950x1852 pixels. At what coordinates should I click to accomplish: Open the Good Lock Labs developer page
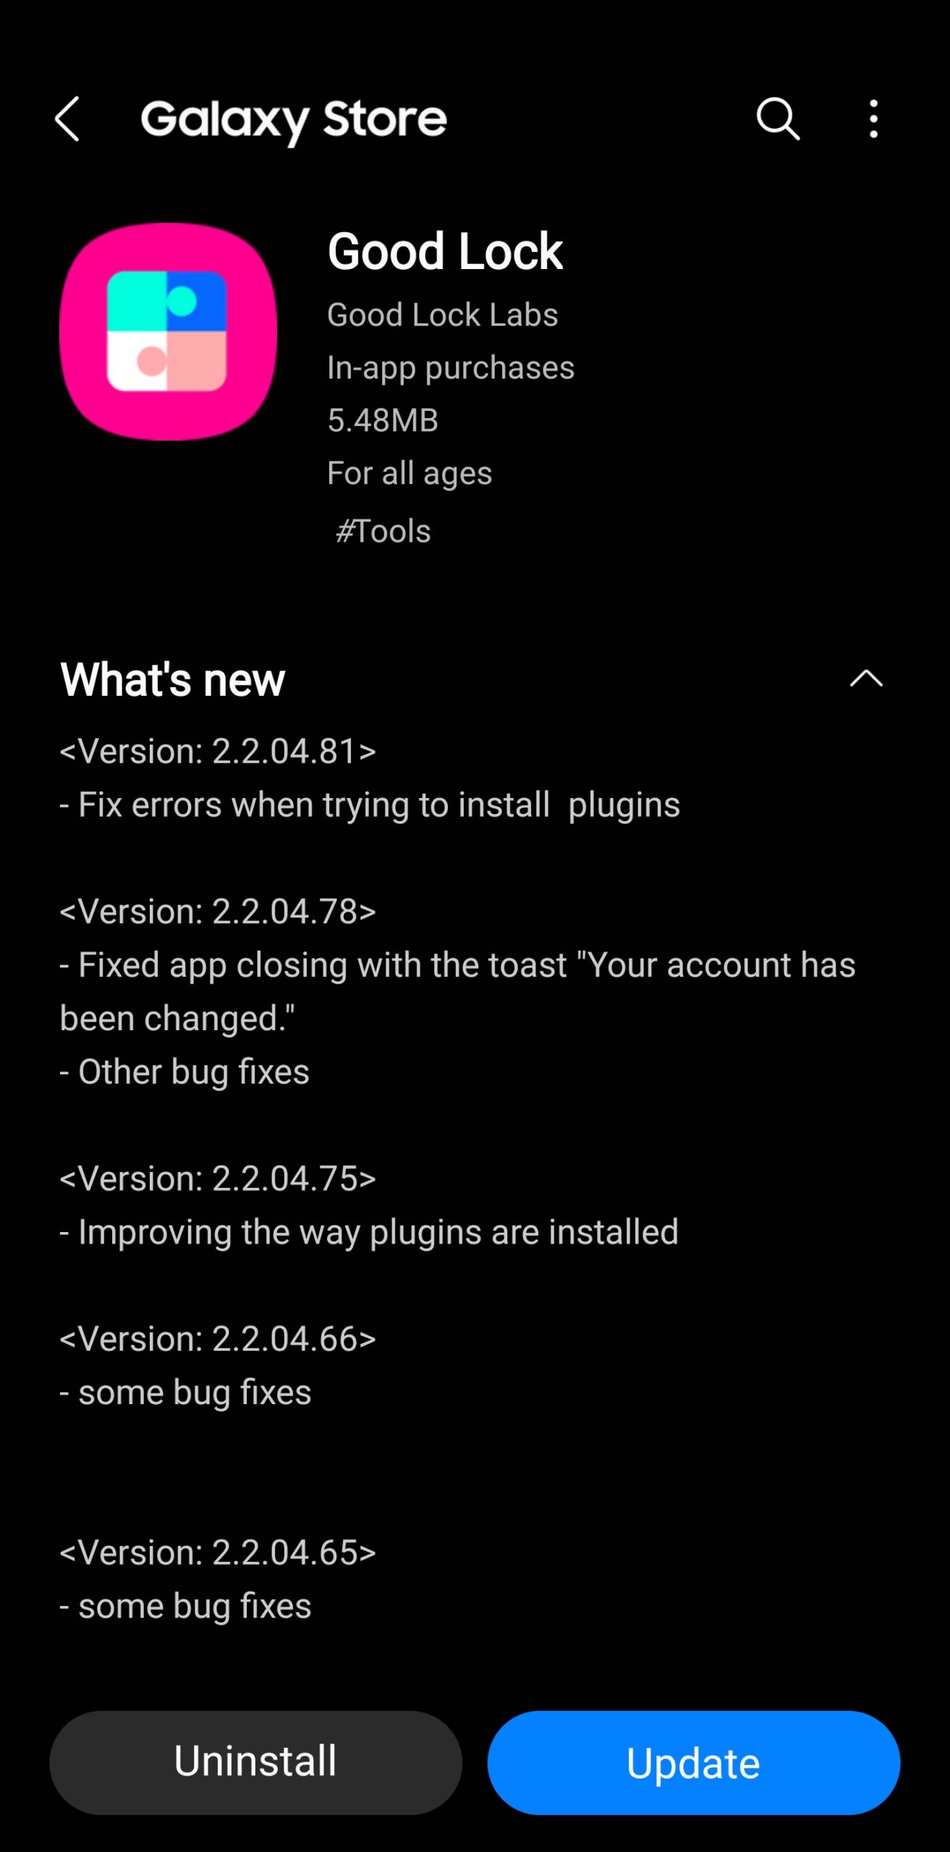(442, 315)
